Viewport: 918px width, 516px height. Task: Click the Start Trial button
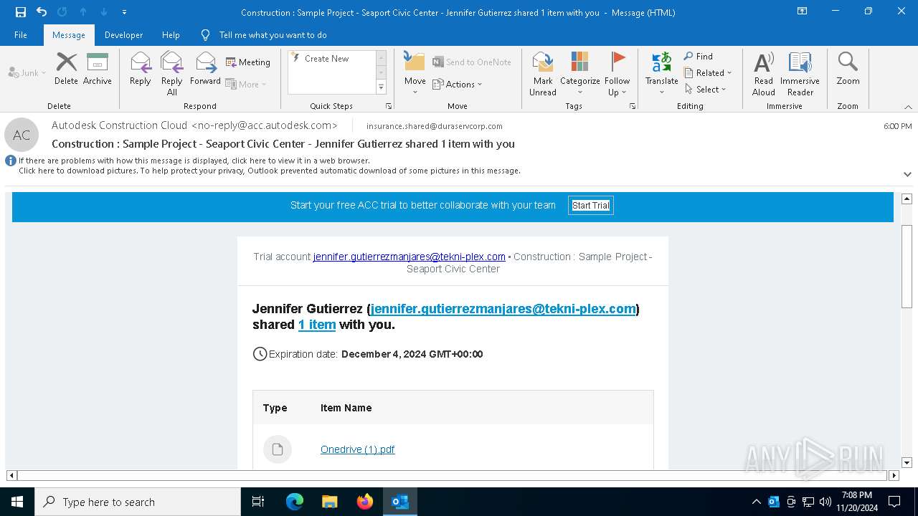pyautogui.click(x=591, y=206)
